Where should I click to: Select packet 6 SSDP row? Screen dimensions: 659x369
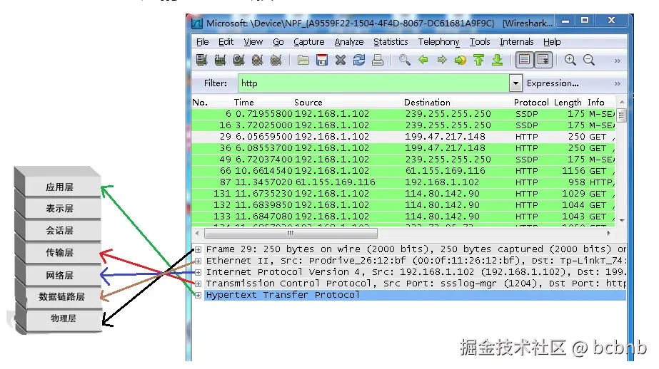pyautogui.click(x=403, y=114)
